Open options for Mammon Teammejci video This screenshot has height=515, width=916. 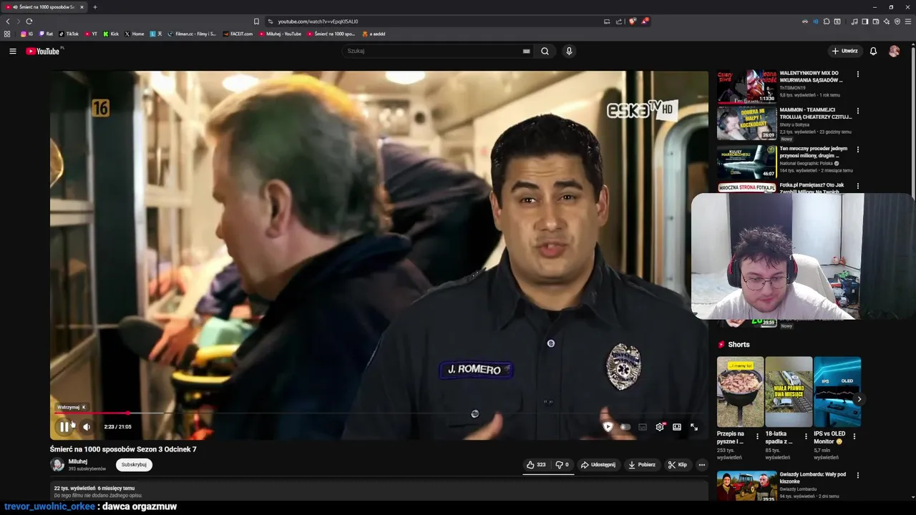pos(858,111)
